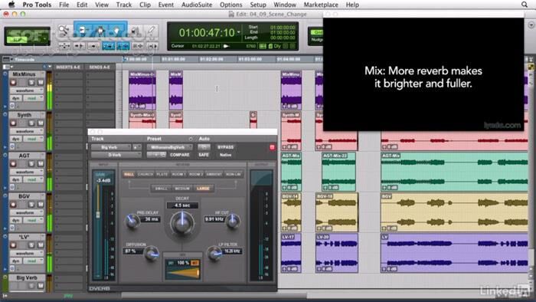
Task: Record-enable the AGT track
Action: 13,164
